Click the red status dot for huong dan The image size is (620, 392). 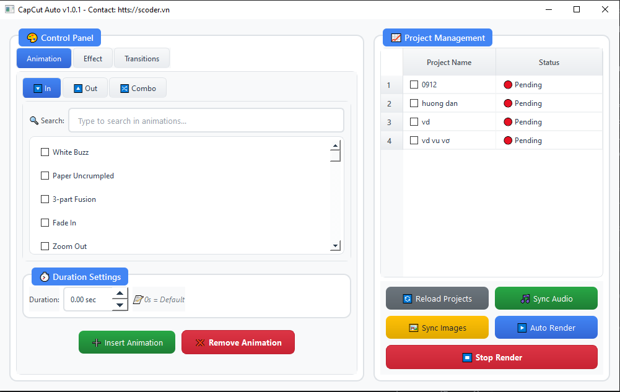coord(508,103)
